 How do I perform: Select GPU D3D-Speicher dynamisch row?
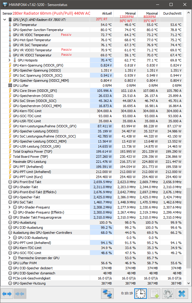tap(92, 273)
